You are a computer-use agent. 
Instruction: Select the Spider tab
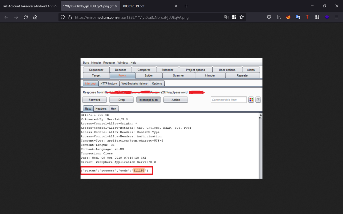tap(149, 76)
